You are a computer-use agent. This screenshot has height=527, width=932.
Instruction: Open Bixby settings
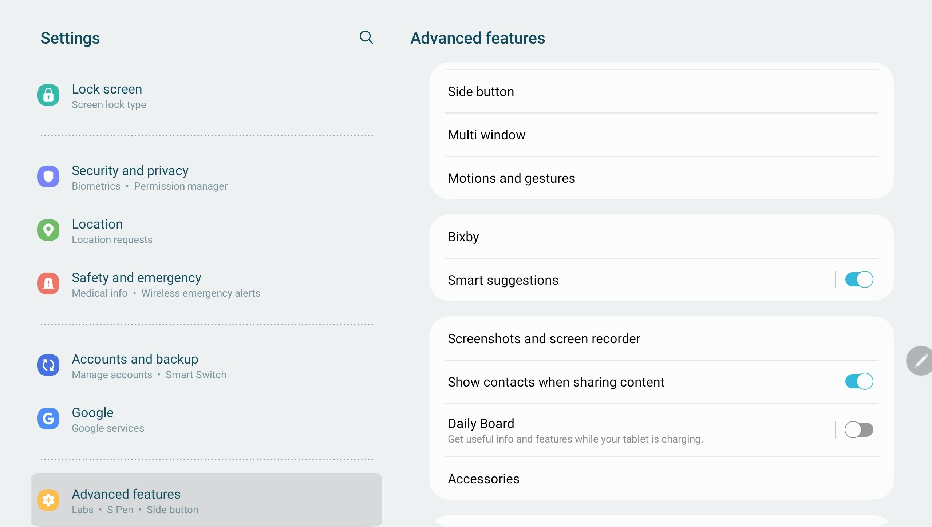tap(463, 237)
